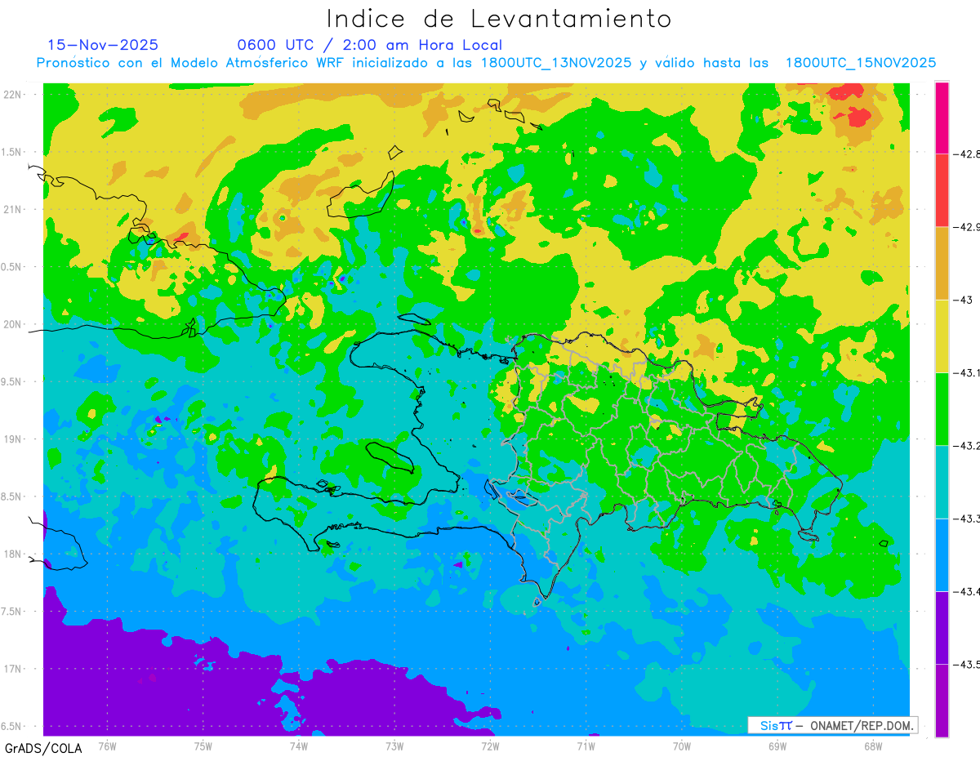Click the "SisTT- ONAMET/REP.DOM." attribution box
This screenshot has width=980, height=757.
831,725
